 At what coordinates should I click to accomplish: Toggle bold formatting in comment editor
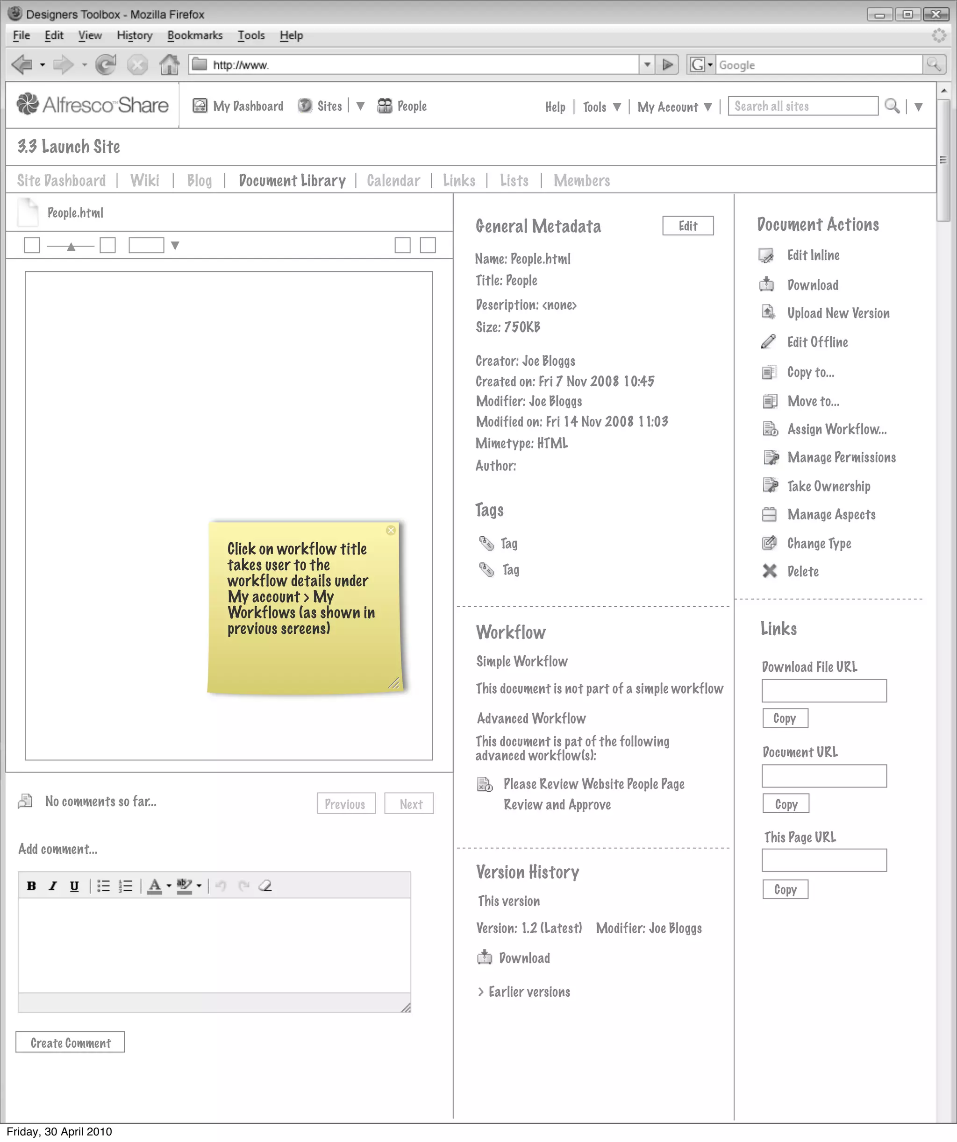coord(32,886)
